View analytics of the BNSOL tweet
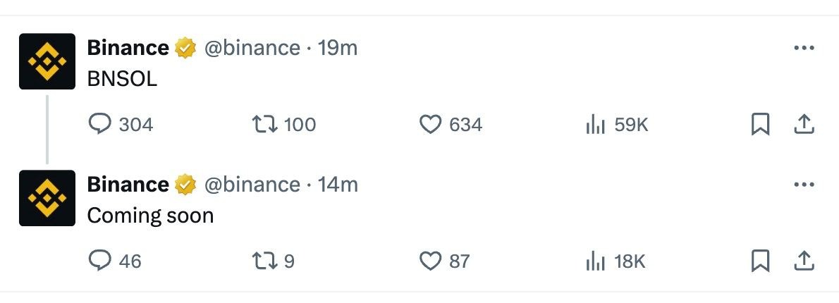The width and height of the screenshot is (839, 303). [x=596, y=125]
